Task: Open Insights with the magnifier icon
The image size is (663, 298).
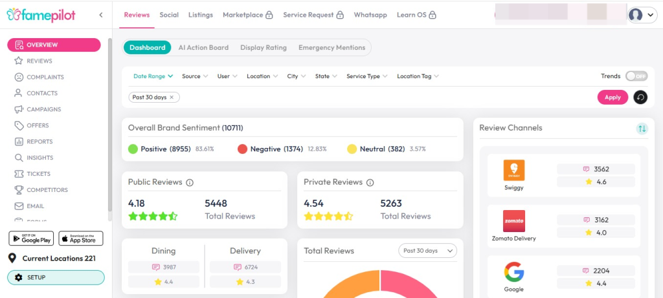Action: point(34,158)
